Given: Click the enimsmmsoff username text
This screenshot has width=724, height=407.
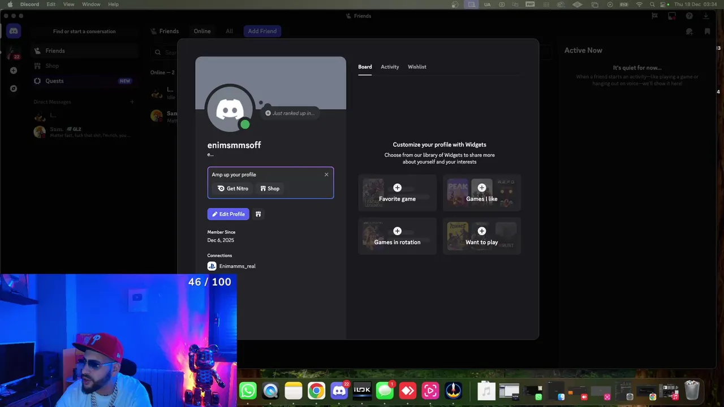Looking at the screenshot, I should point(234,145).
